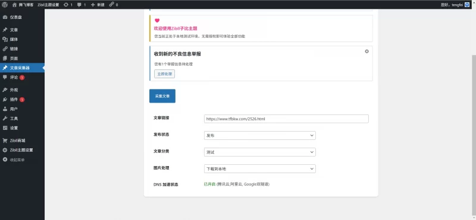The image size is (476, 220).
Task: Click the 腾飞博客 site name link
Action: pyautogui.click(x=26, y=5)
